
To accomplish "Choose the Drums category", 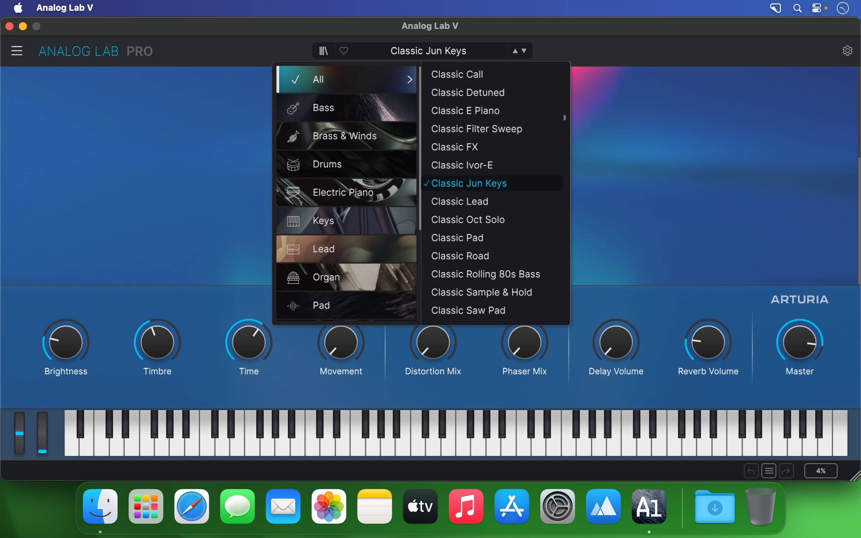I will (346, 164).
